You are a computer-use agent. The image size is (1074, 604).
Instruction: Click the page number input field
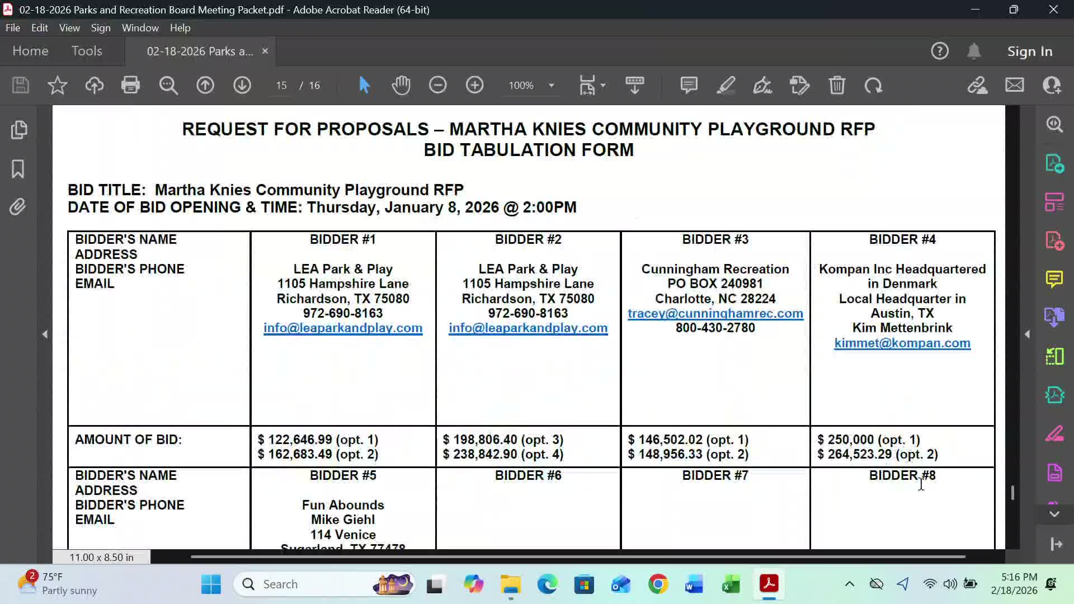(281, 86)
